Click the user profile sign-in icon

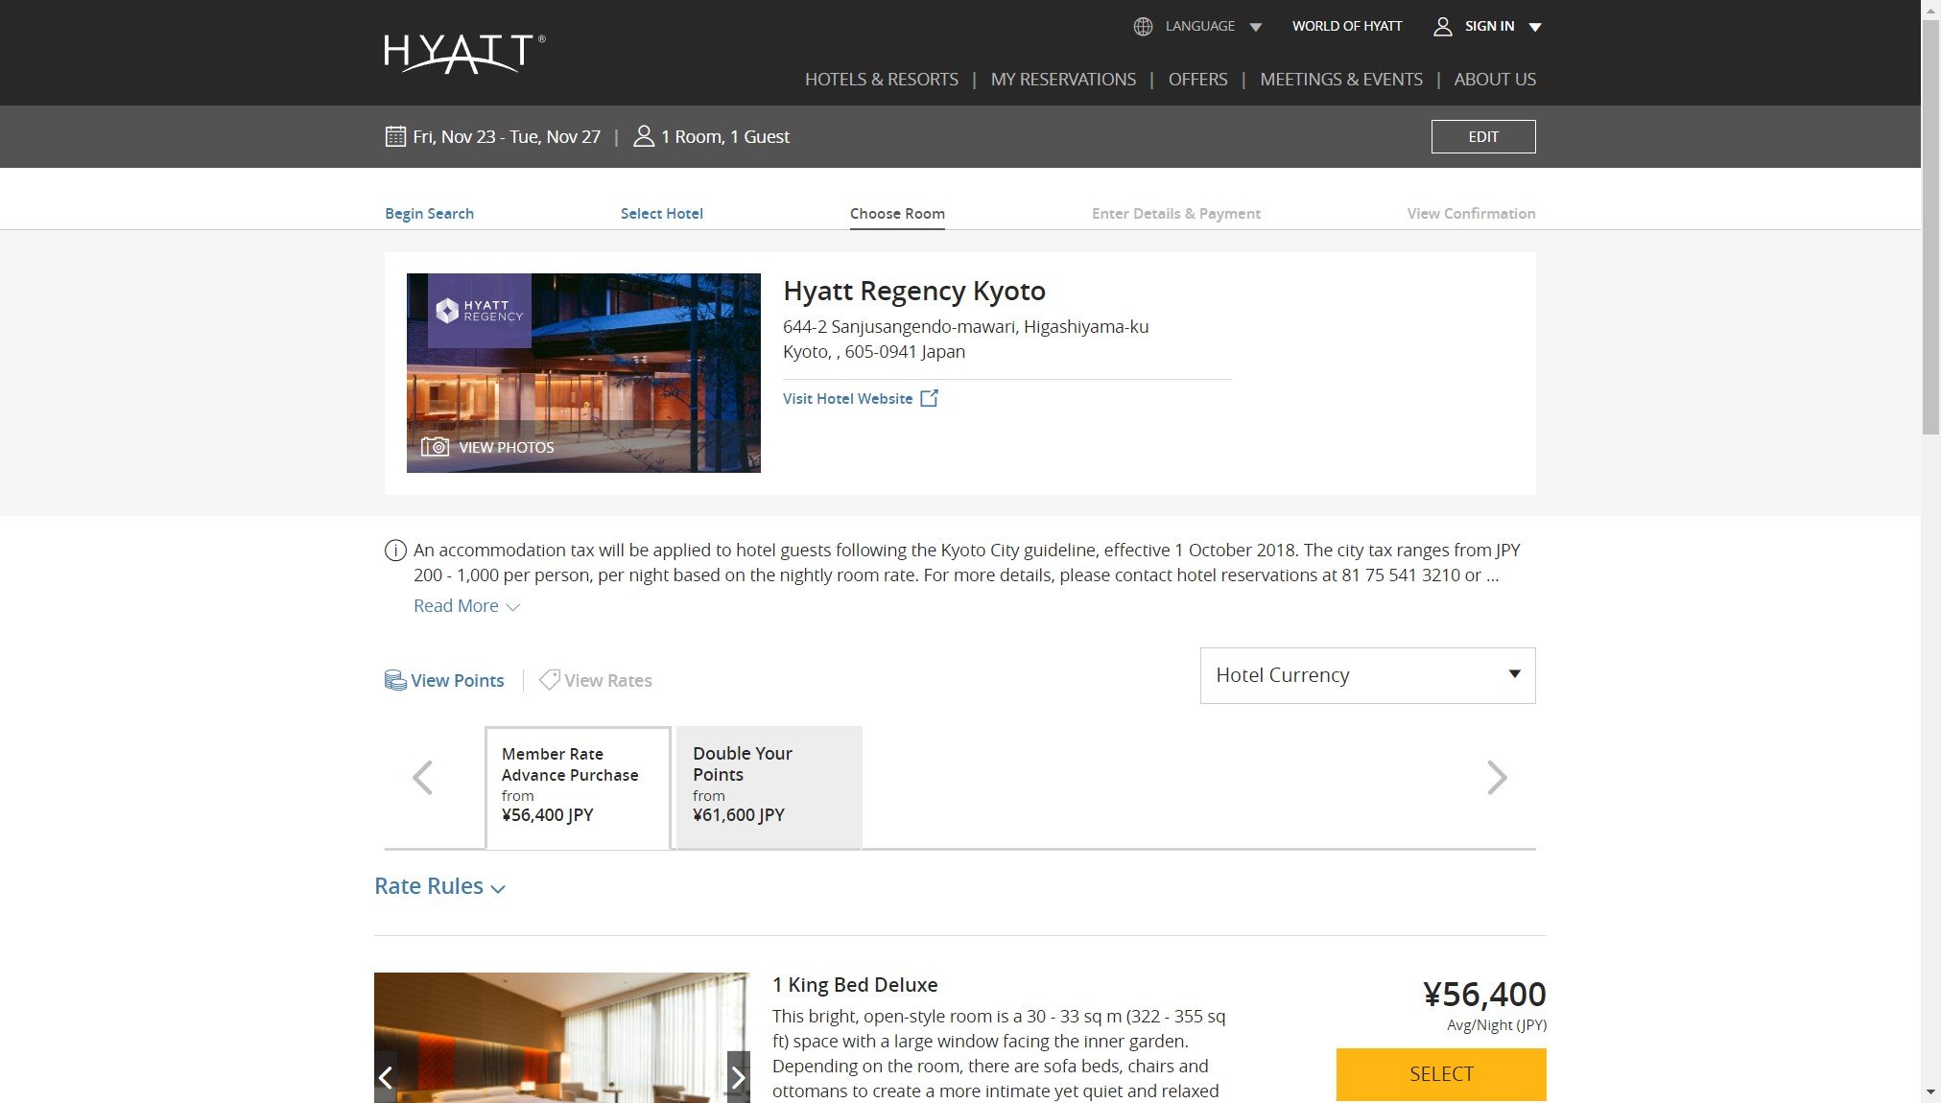coord(1442,27)
